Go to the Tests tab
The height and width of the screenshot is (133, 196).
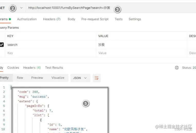click(119, 19)
